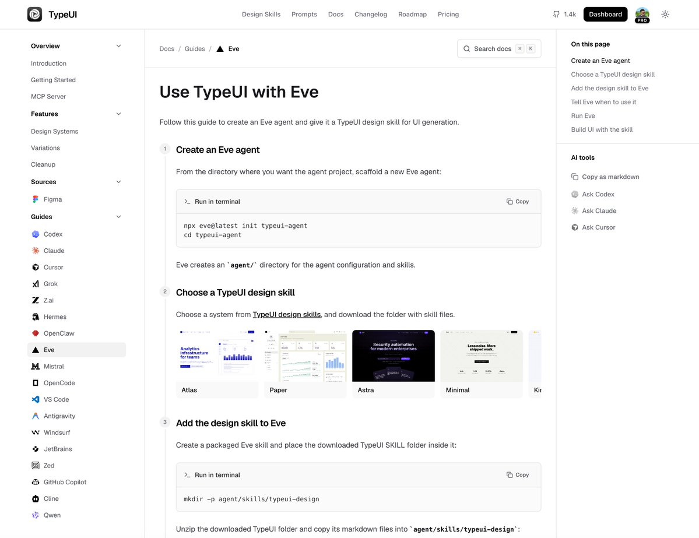Select the Eve item in Guides sidebar
This screenshot has height=538, width=699.
click(x=77, y=350)
